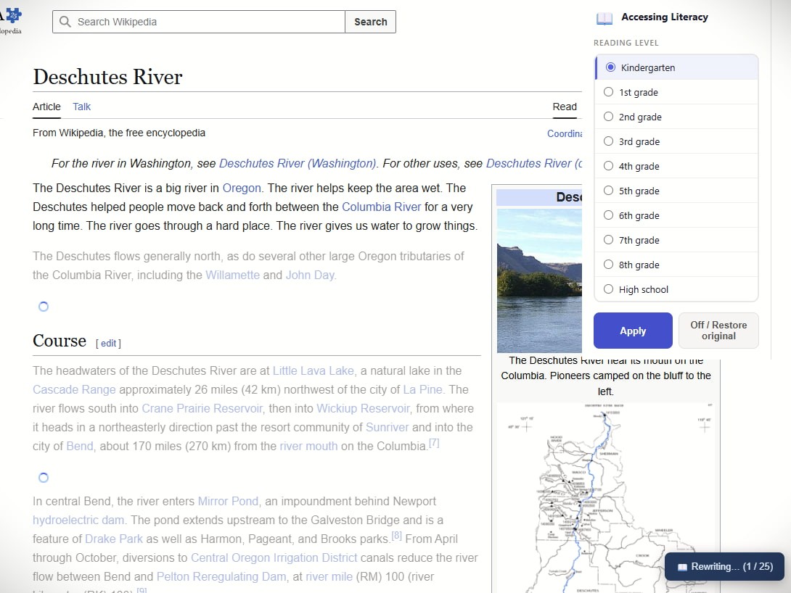The height and width of the screenshot is (593, 791).
Task: Open the river mouth link
Action: [x=308, y=447]
